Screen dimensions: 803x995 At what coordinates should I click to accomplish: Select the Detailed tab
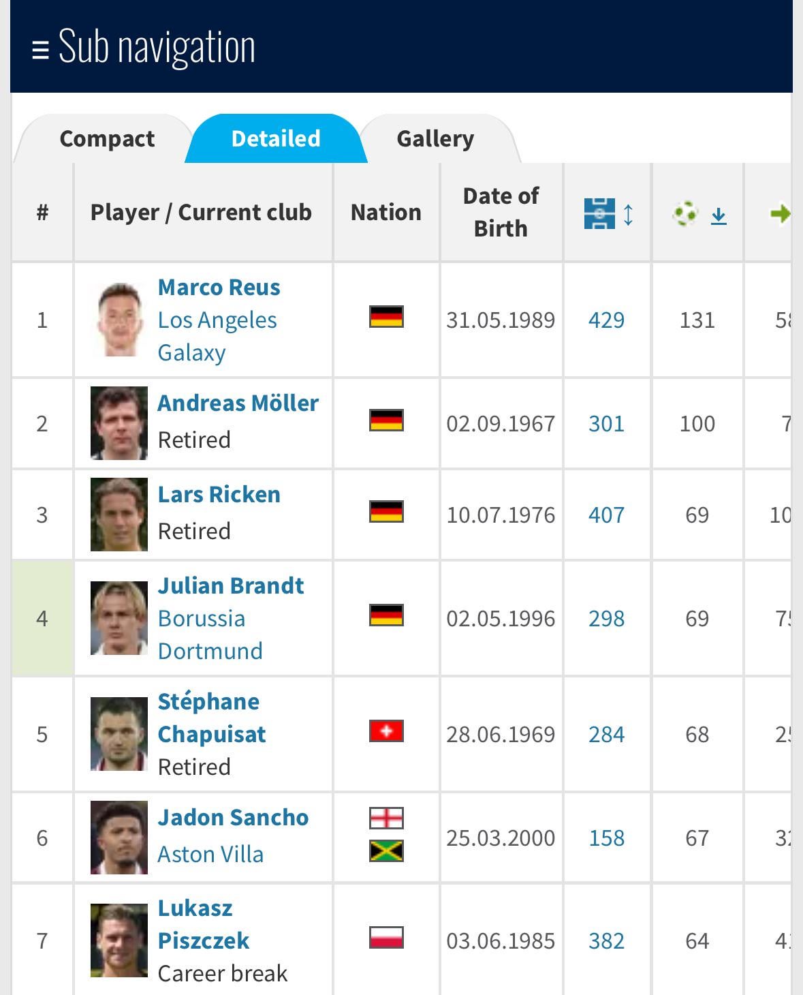point(276,139)
